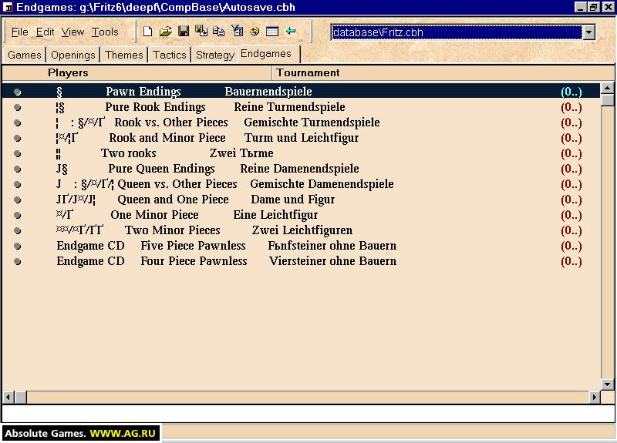This screenshot has width=617, height=443.
Task: Click the New document icon
Action: (147, 32)
